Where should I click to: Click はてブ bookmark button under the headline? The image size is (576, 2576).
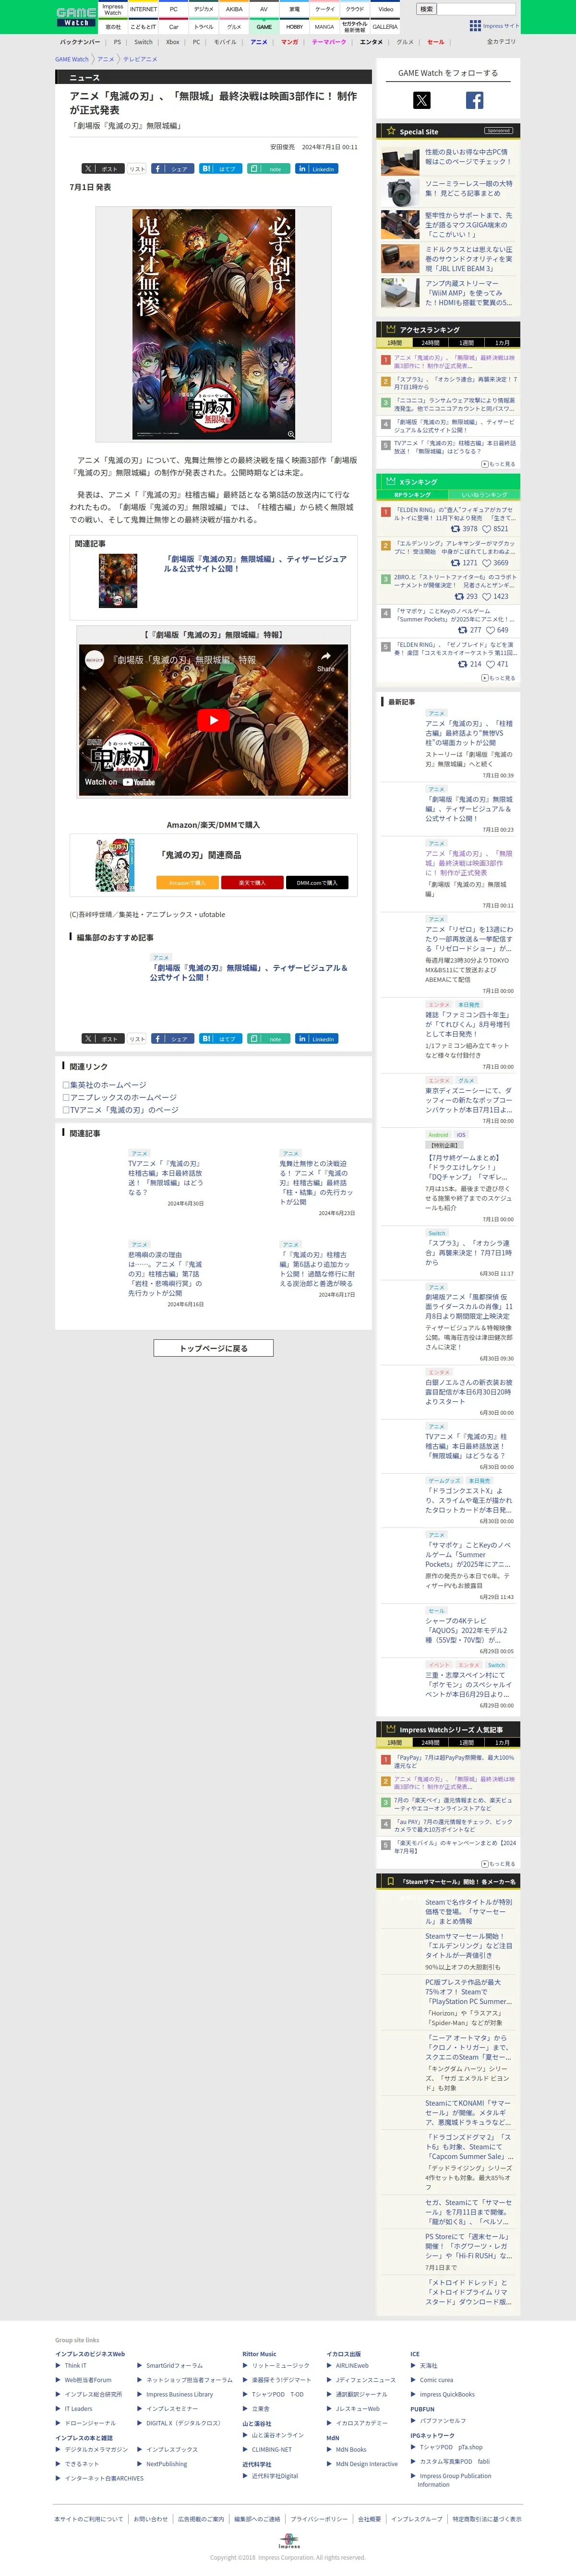(x=220, y=169)
